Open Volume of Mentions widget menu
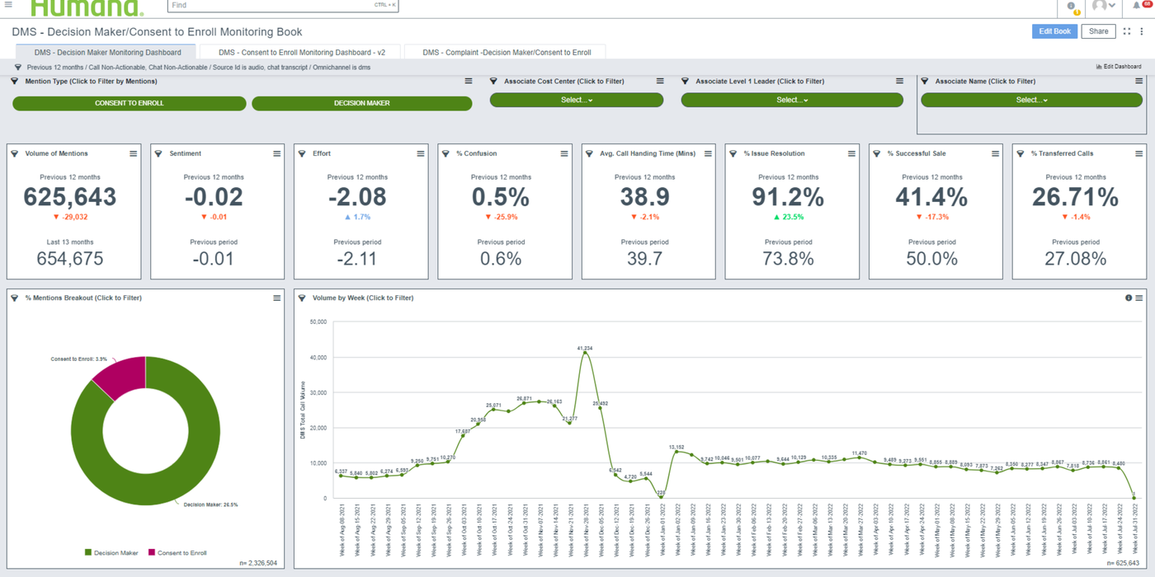Image resolution: width=1155 pixels, height=577 pixels. (134, 153)
